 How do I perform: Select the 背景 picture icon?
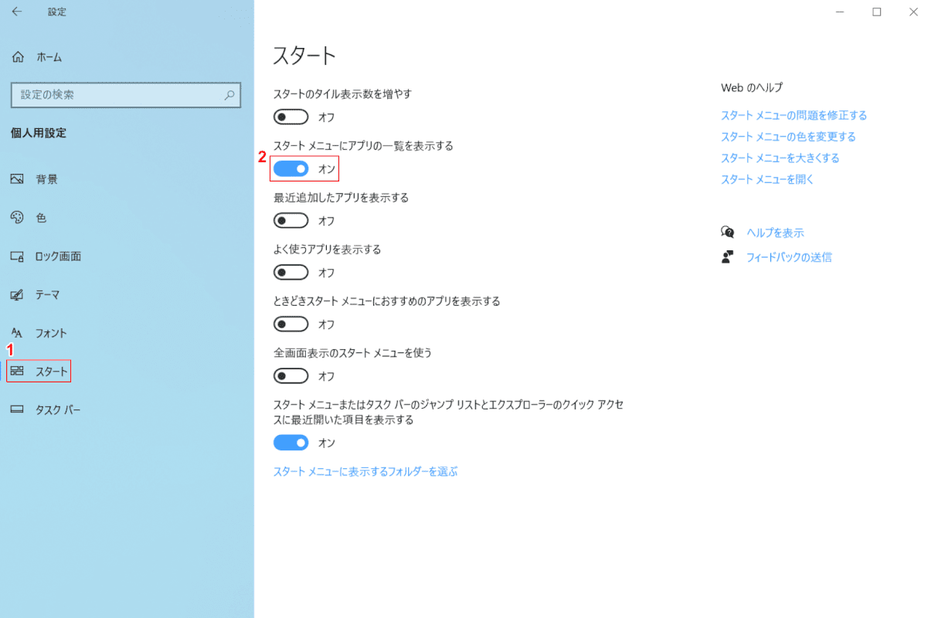(17, 179)
